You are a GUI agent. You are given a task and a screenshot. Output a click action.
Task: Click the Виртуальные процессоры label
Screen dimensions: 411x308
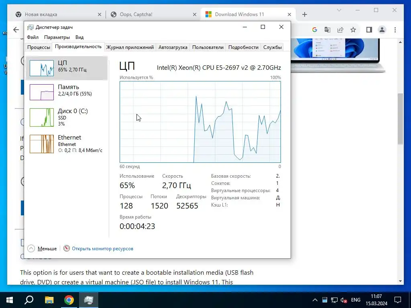241,190
